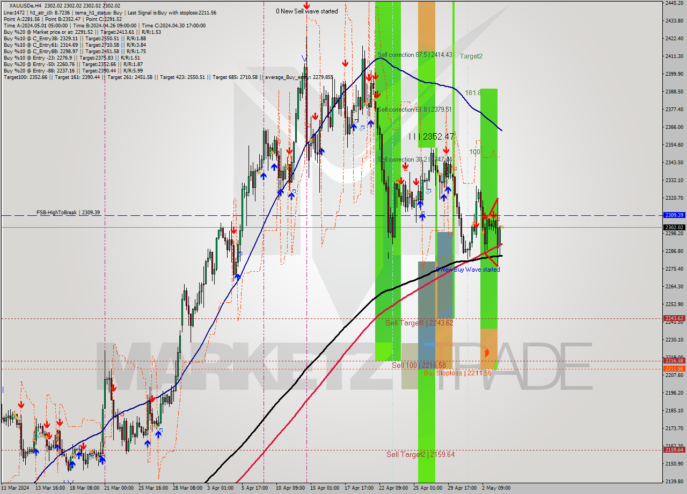Click the '2 May 09:00' time label
Screen dimensions: 687x494
496,488
